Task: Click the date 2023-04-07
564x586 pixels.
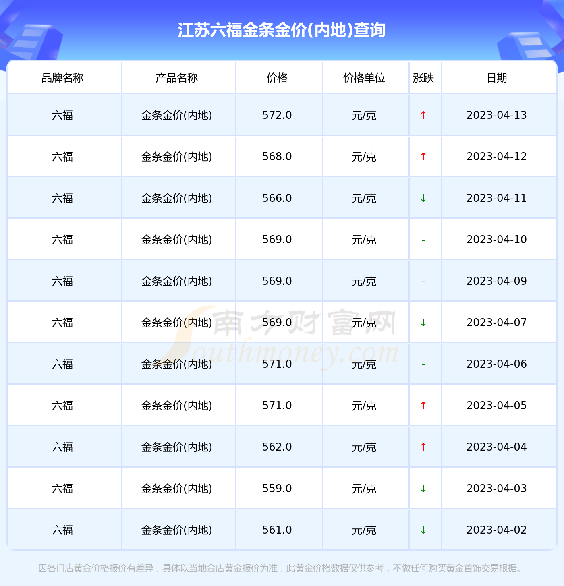Action: pos(497,323)
